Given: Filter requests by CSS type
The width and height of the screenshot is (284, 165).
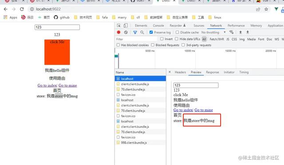Looking at the screenshot, I should (x=234, y=39).
